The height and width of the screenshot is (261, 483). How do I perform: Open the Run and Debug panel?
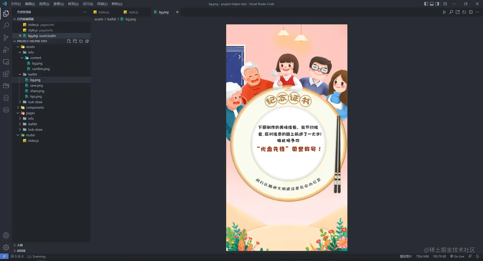point(6,50)
